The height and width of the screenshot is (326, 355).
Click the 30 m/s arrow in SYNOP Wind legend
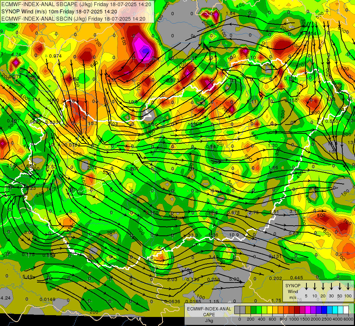click(x=331, y=286)
